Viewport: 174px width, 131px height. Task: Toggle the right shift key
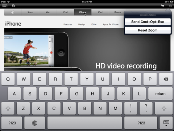pos(164,108)
